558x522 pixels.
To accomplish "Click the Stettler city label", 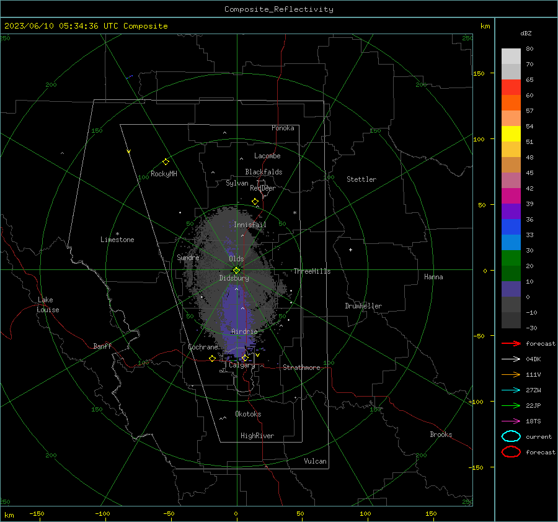I will click(361, 179).
